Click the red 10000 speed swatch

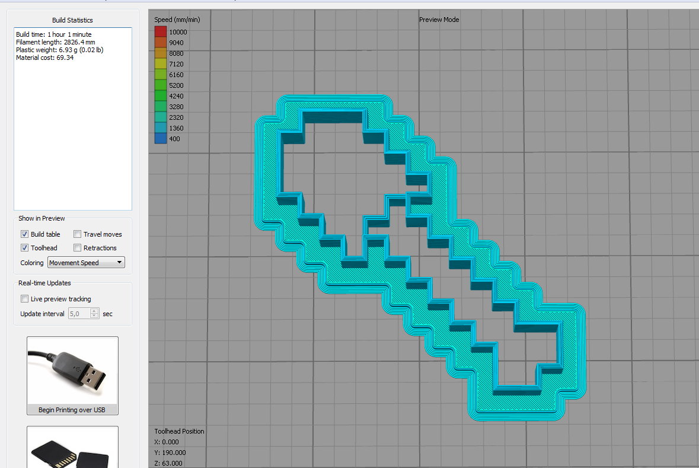[x=161, y=31]
